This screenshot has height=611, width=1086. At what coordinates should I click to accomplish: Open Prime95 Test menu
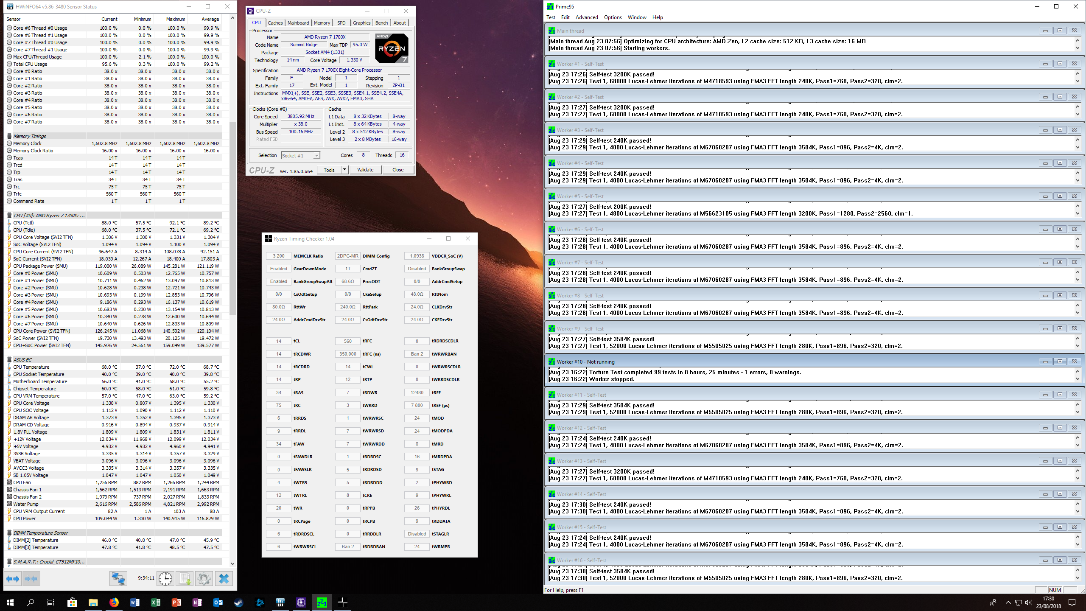point(551,17)
